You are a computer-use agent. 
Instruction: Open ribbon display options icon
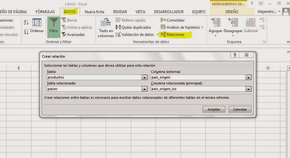[x=261, y=3]
